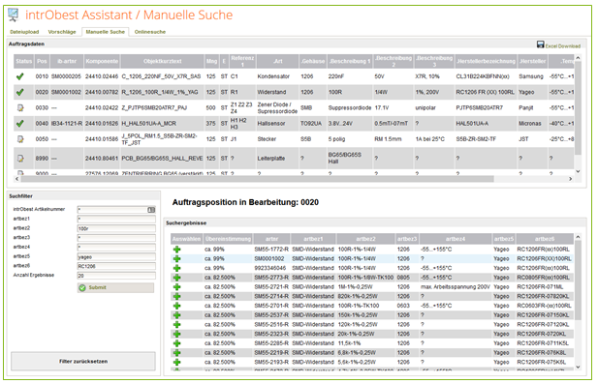Viewport: 598px width, 384px height.
Task: Select result SM55-2516-R with its green plus
Action: [177, 325]
